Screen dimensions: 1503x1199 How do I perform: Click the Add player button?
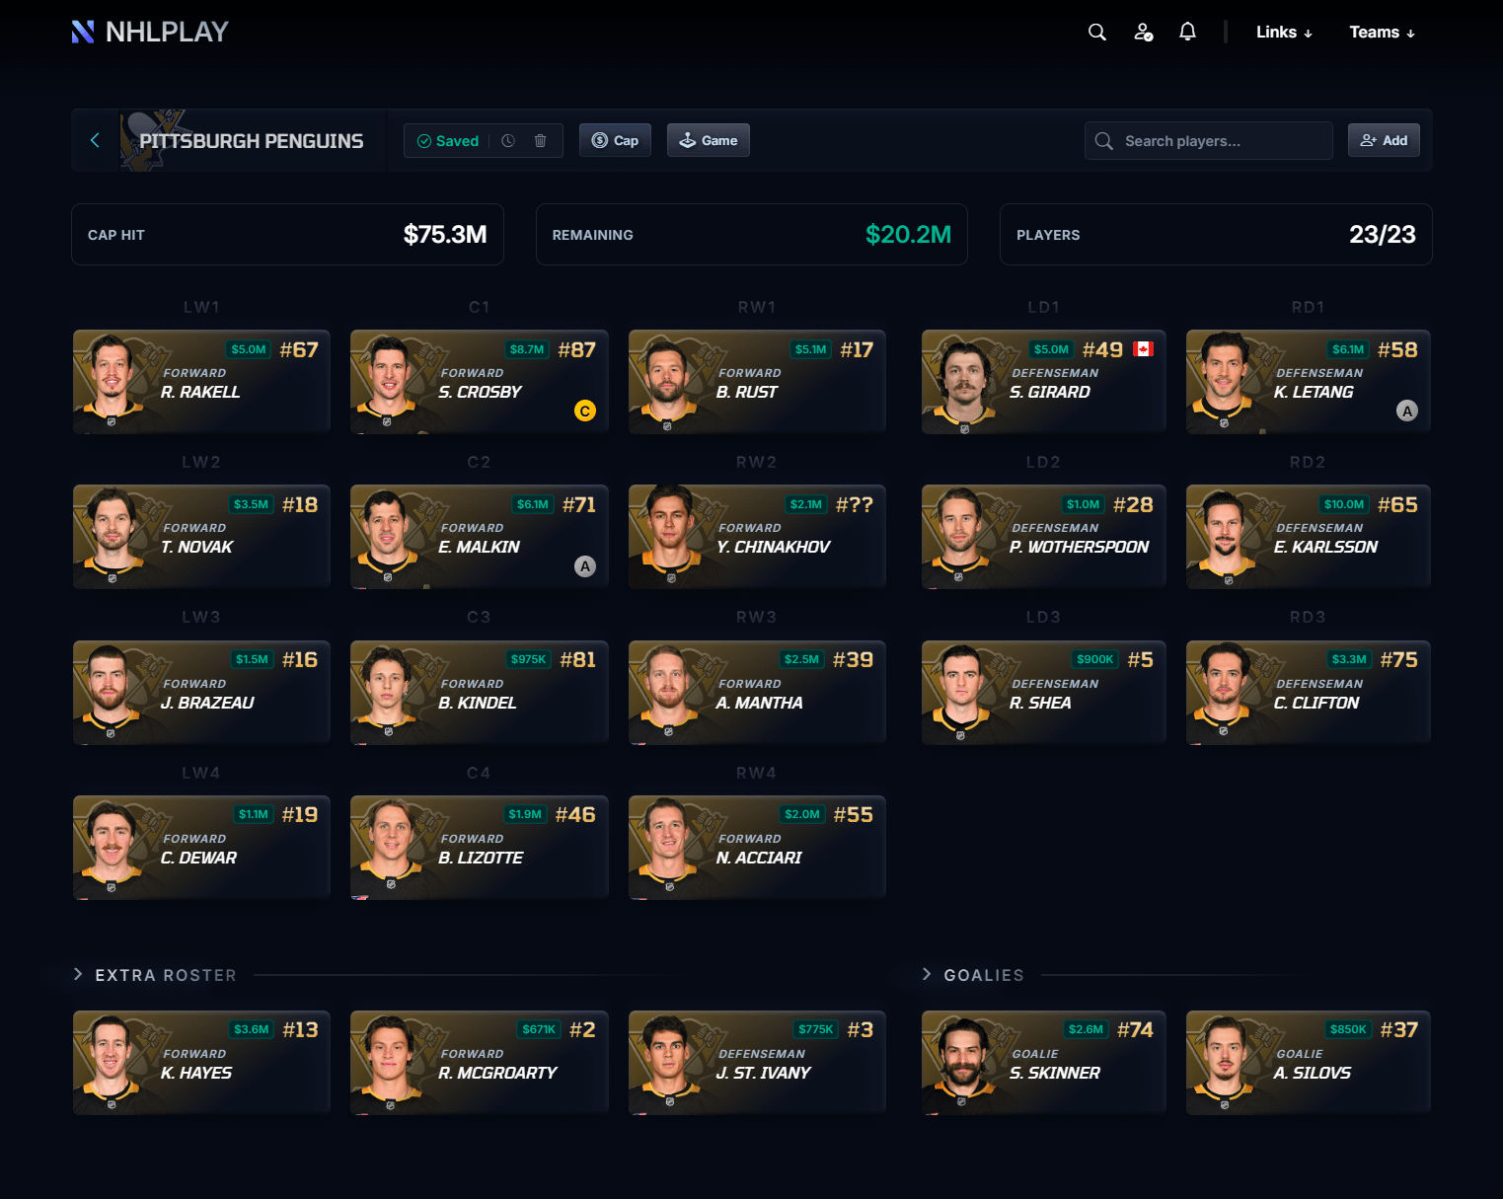1384,141
